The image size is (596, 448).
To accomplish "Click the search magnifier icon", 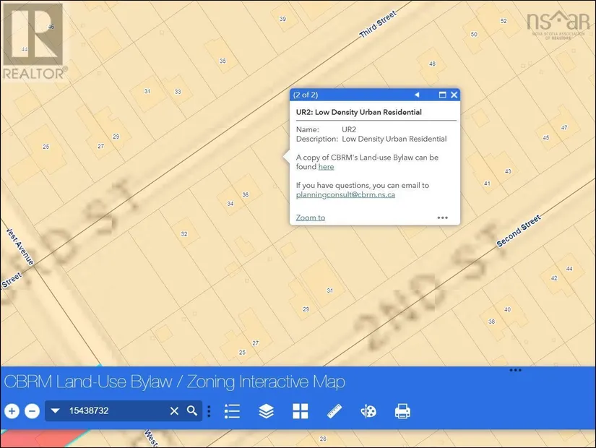I will [x=192, y=410].
